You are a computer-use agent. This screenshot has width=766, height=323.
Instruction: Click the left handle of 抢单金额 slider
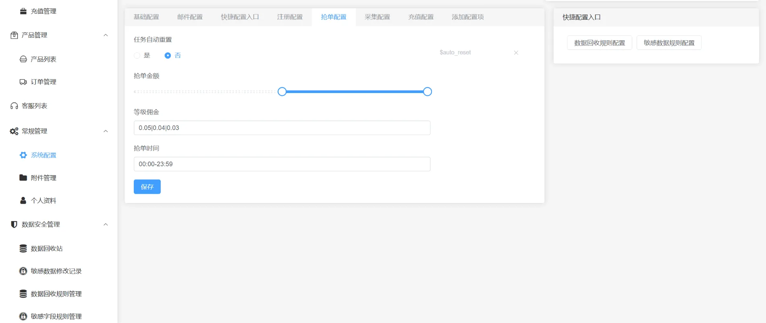282,92
